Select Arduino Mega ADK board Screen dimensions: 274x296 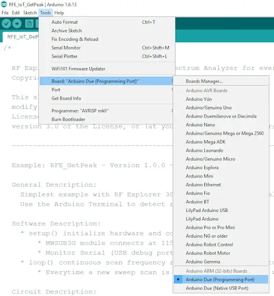point(221,142)
